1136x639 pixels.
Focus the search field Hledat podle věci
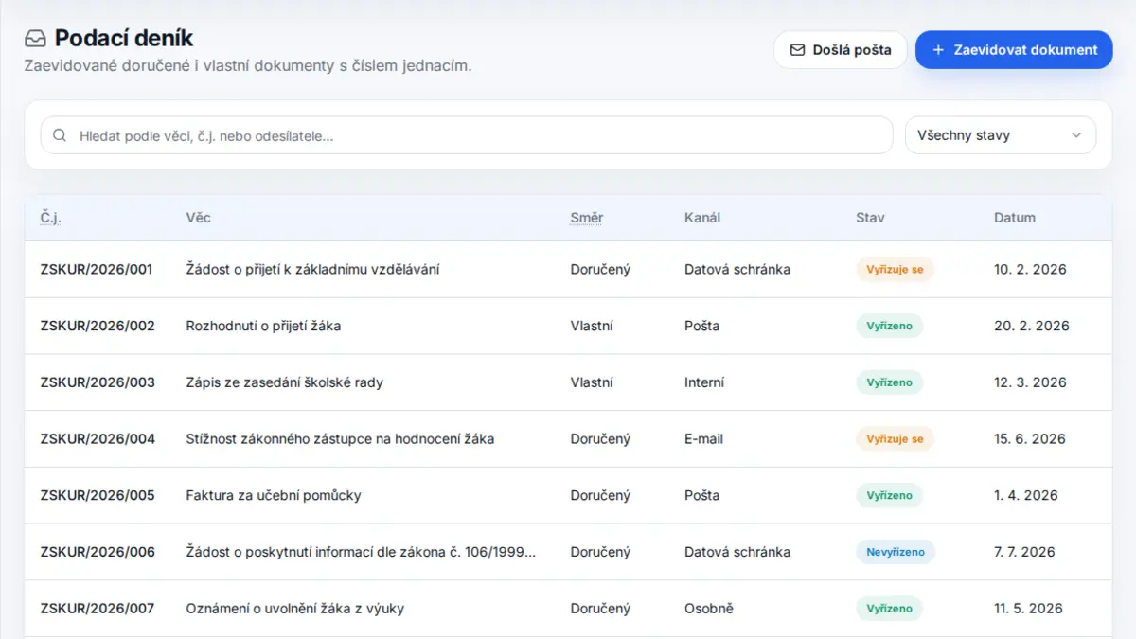click(467, 135)
